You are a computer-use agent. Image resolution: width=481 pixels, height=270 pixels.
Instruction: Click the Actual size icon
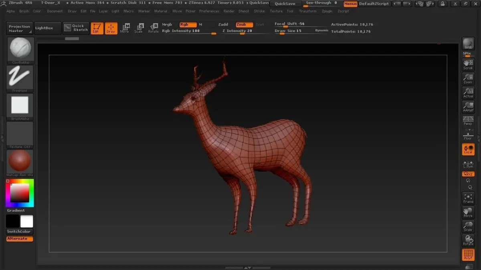[468, 92]
